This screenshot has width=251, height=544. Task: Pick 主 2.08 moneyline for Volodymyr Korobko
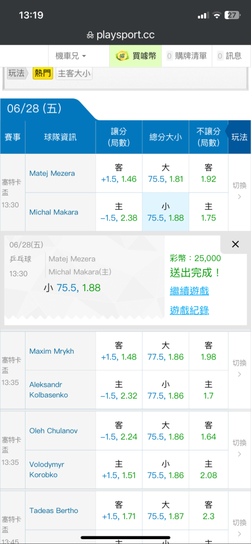click(209, 469)
